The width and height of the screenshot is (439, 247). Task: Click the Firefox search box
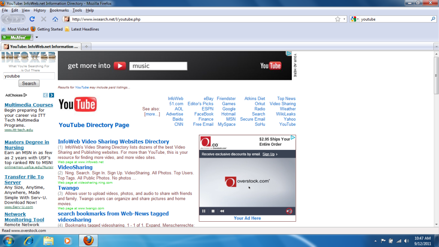[395, 19]
